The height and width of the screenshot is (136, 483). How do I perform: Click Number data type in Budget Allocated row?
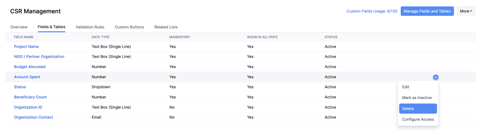click(x=99, y=67)
